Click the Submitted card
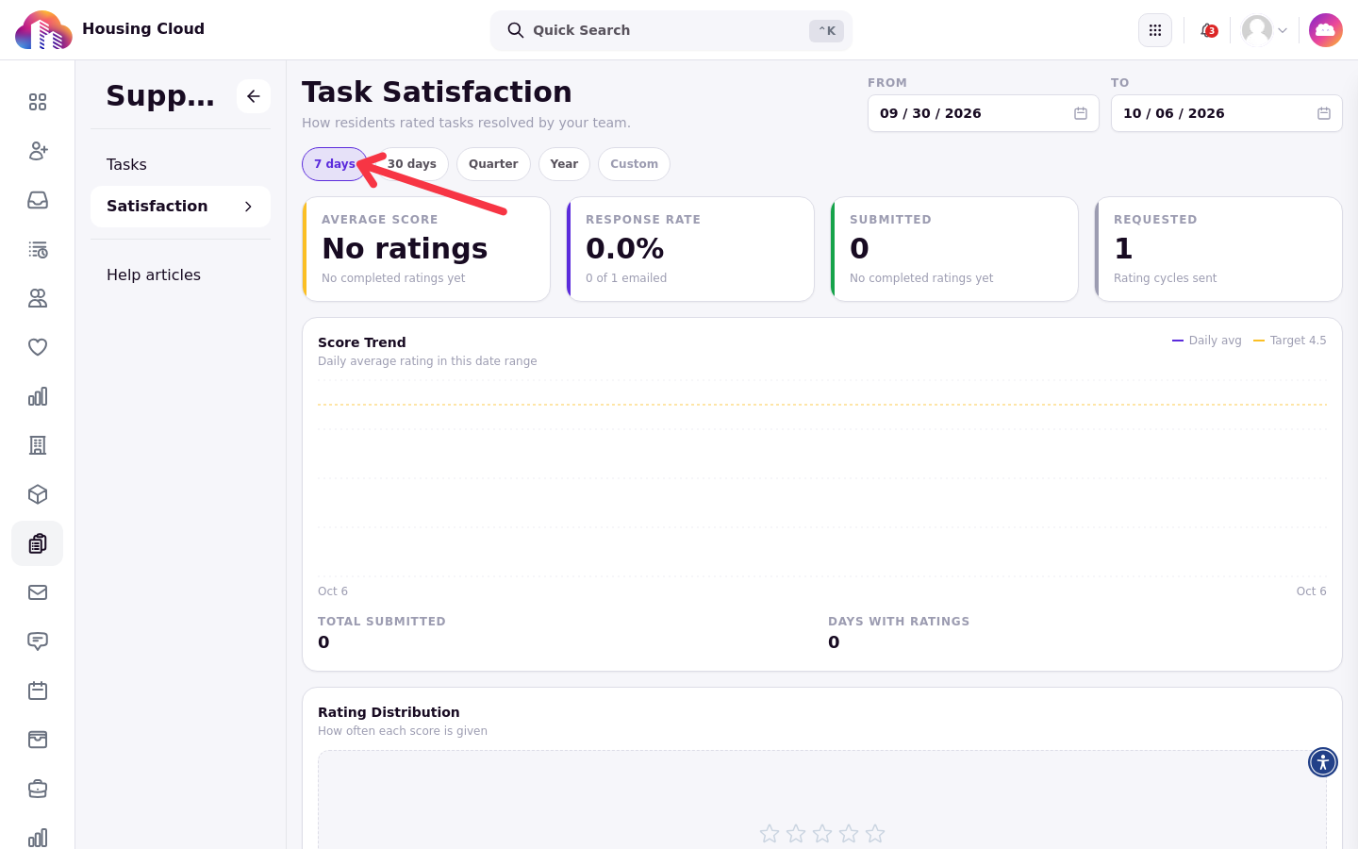This screenshot has height=849, width=1358. coord(954,249)
